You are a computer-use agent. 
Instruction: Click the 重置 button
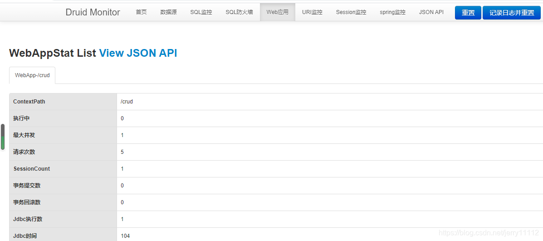click(468, 13)
